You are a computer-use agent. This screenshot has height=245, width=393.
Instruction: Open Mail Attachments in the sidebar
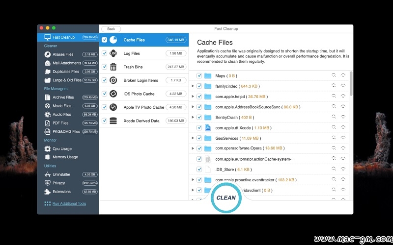tap(68, 63)
